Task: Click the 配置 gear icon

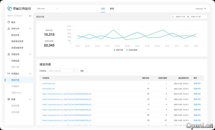Action: point(9,99)
